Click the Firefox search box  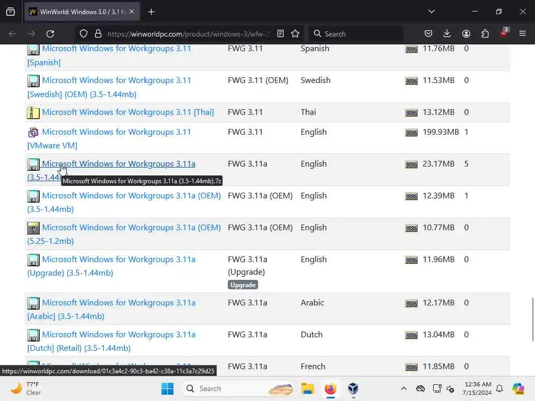(x=356, y=34)
